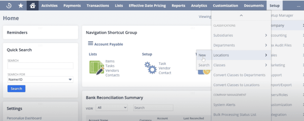The image size is (304, 121).
Task: Open the Search For Name/ID dropdown
Action: click(40, 79)
